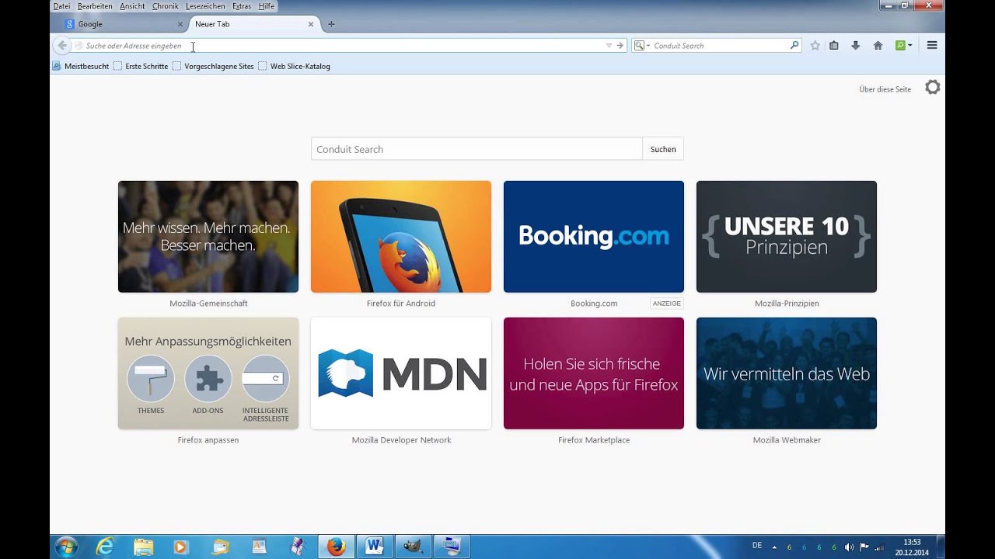
Task: Open the address bar history dropdown arrow
Action: 609,46
